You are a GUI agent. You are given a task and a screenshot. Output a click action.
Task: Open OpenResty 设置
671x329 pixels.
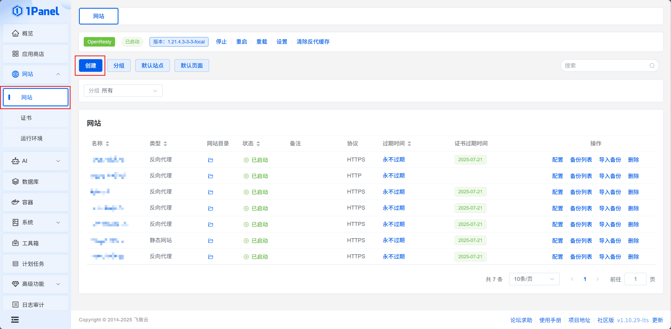click(x=282, y=42)
